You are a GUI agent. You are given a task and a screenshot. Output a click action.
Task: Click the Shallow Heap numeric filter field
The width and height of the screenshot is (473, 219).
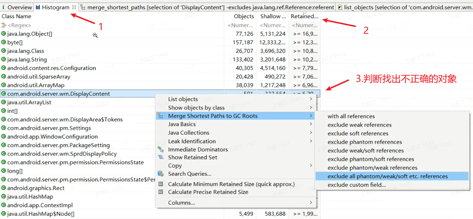click(272, 25)
